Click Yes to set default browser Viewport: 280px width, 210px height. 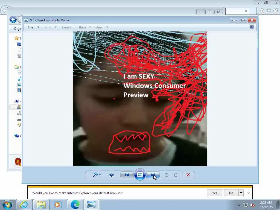point(215,193)
